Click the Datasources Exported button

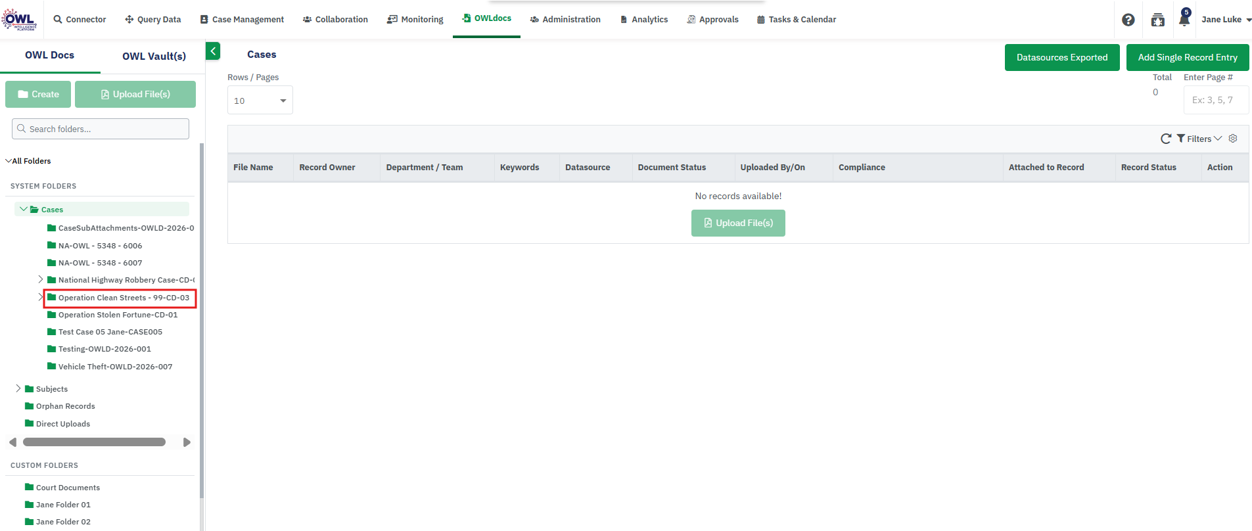[x=1062, y=57]
